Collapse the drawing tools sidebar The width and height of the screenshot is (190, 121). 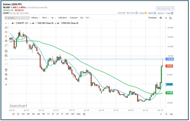pos(6,85)
